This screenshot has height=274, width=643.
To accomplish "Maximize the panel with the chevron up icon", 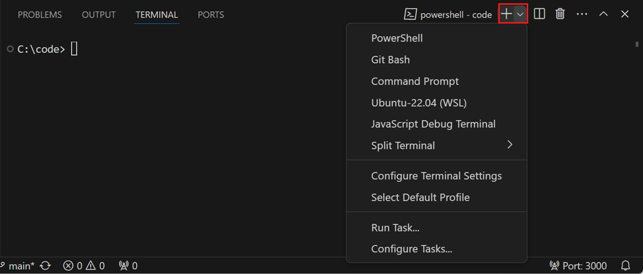I will [x=603, y=14].
